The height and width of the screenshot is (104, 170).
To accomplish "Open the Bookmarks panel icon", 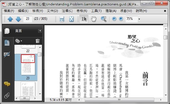I will pyautogui.click(x=7, y=43).
